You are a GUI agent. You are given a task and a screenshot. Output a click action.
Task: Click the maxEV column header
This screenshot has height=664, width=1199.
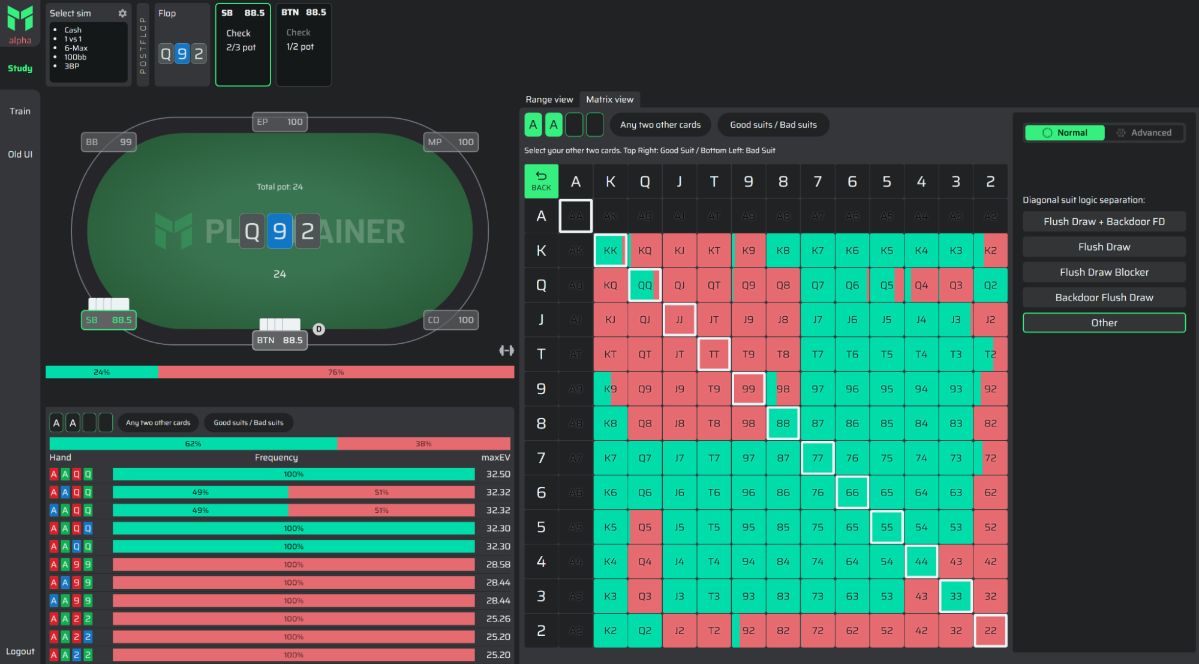point(495,458)
